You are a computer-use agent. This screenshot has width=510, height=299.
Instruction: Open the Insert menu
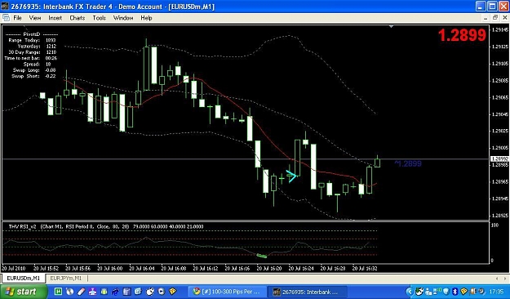tap(55, 18)
